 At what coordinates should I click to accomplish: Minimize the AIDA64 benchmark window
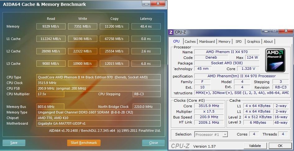[147, 4]
